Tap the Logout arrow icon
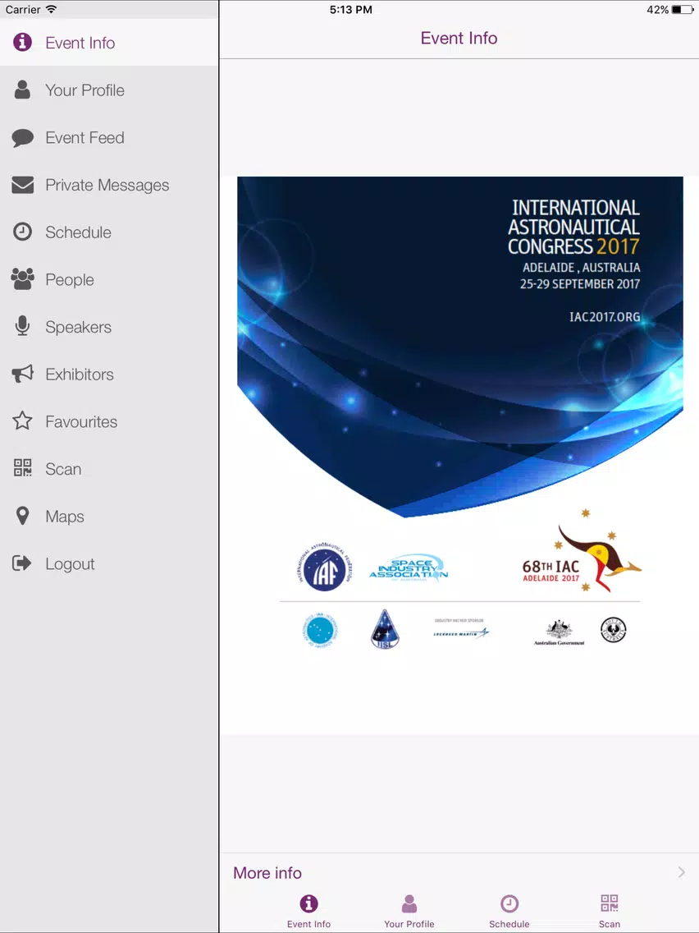This screenshot has height=933, width=699. click(x=23, y=563)
